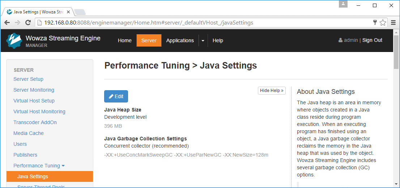Click the About Java Settings heading
The image size is (400, 188).
(x=326, y=91)
